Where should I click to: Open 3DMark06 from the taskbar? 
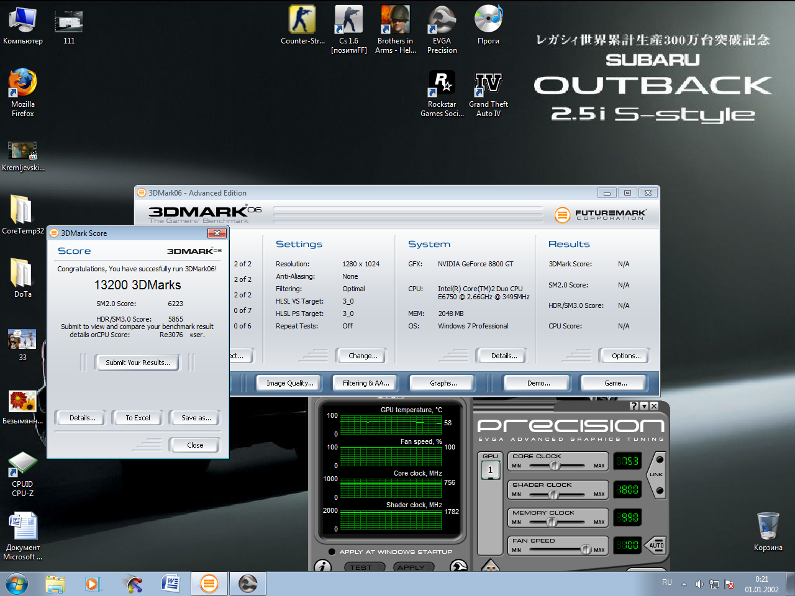pos(209,584)
